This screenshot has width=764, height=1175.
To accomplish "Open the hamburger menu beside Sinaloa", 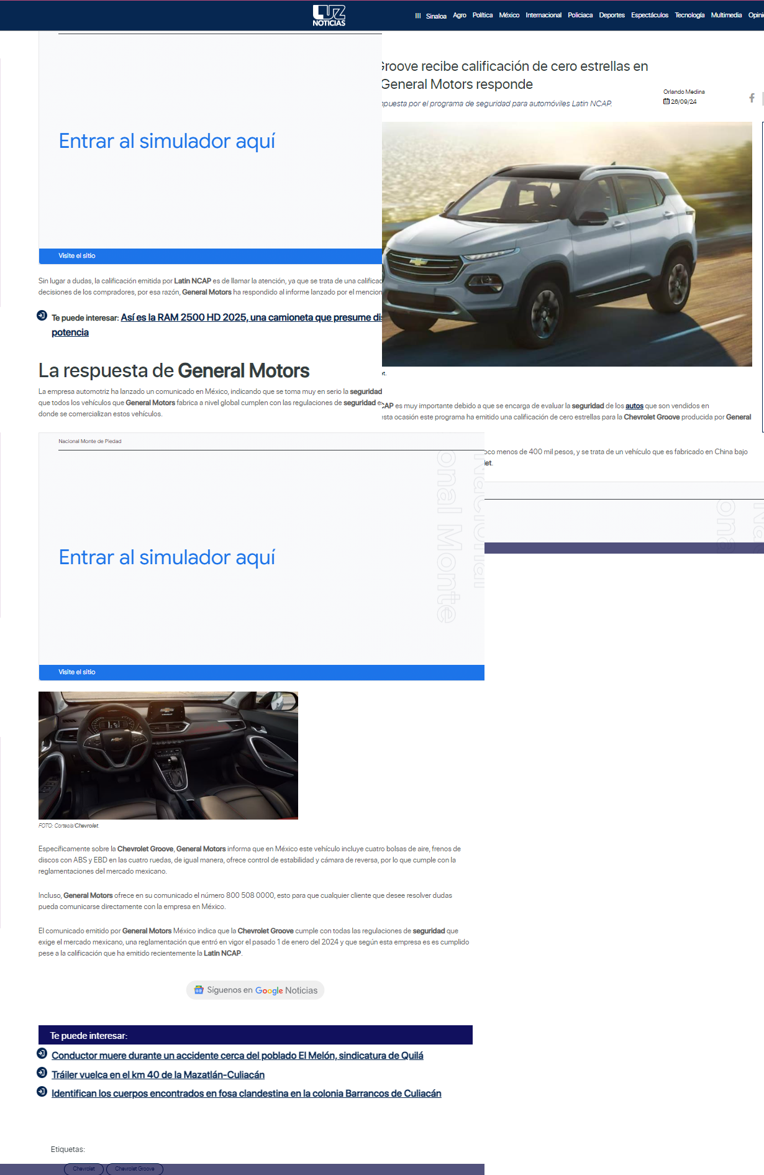I will (x=418, y=16).
